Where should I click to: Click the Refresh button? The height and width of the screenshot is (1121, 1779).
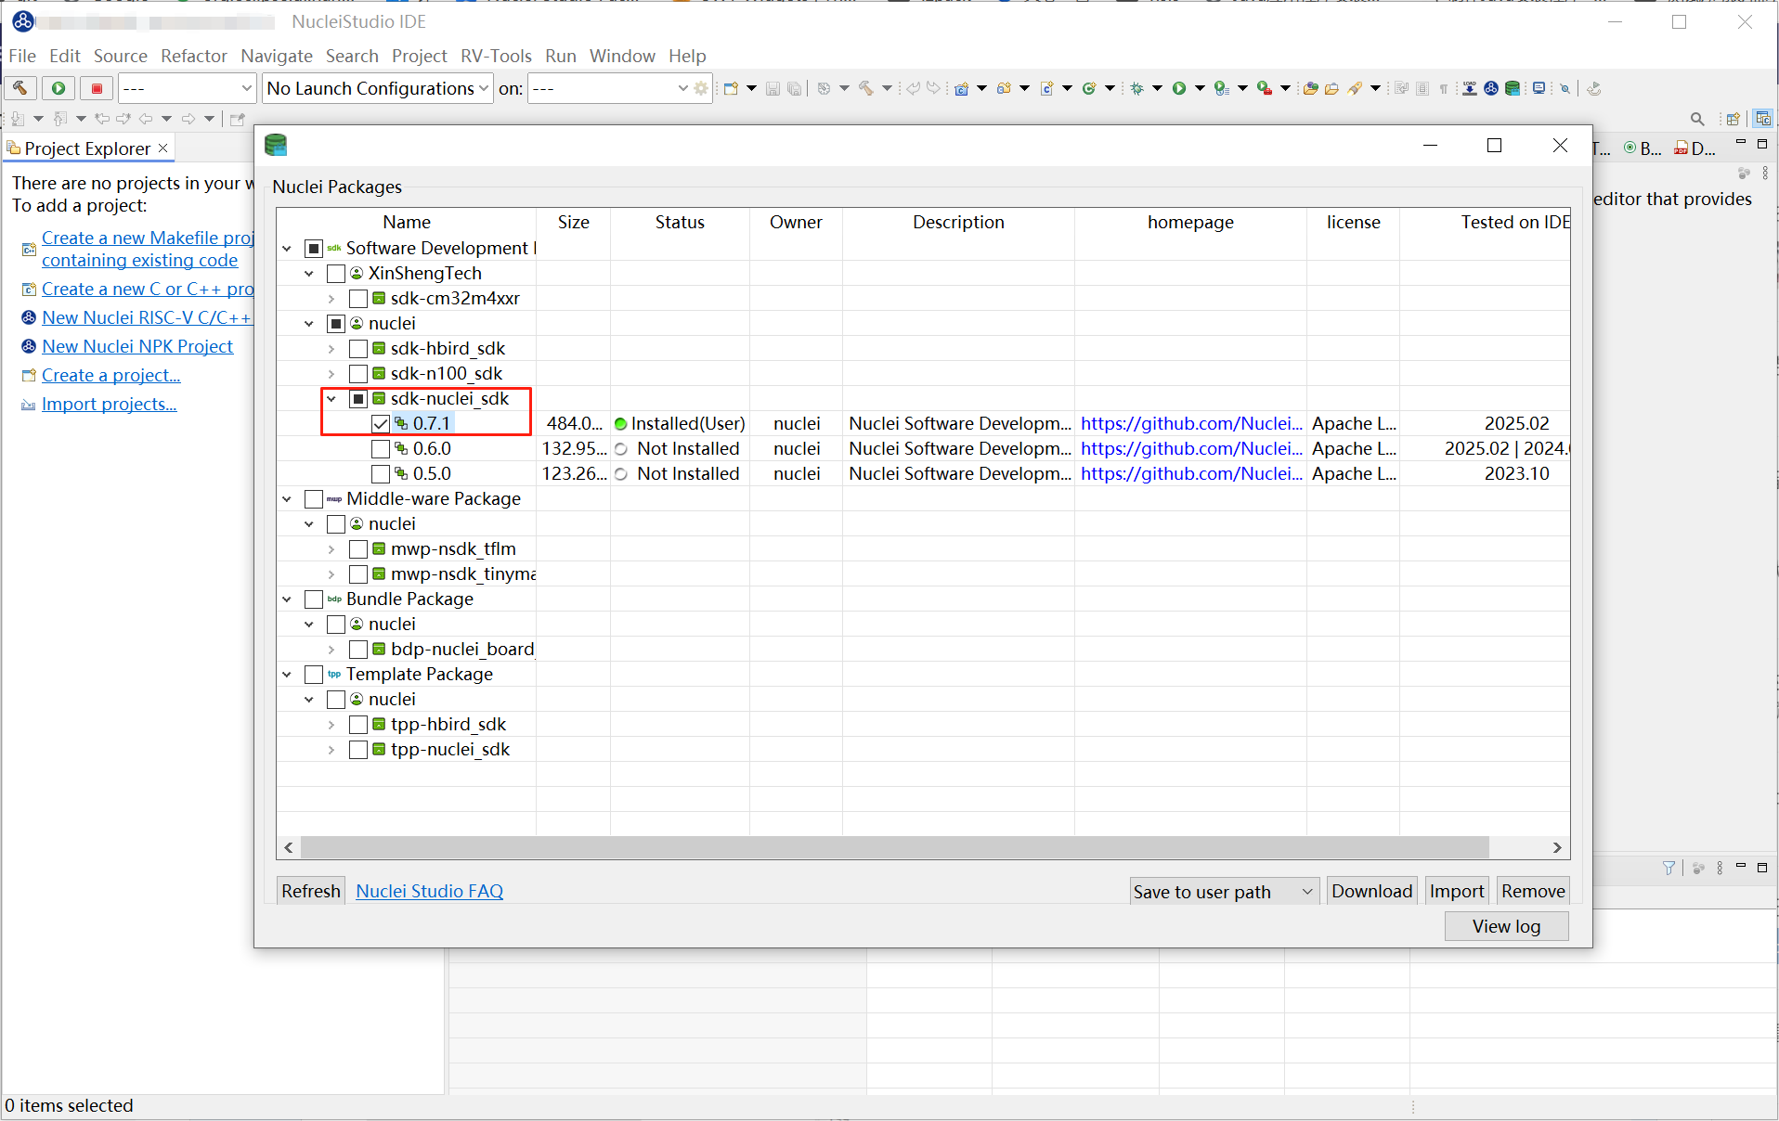point(311,891)
